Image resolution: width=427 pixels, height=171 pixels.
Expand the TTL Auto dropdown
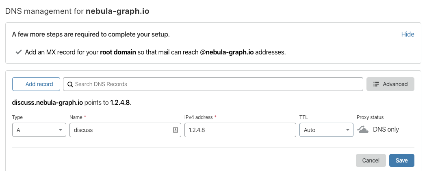[x=326, y=130]
